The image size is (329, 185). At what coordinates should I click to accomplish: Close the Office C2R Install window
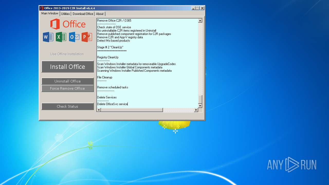click(x=202, y=8)
